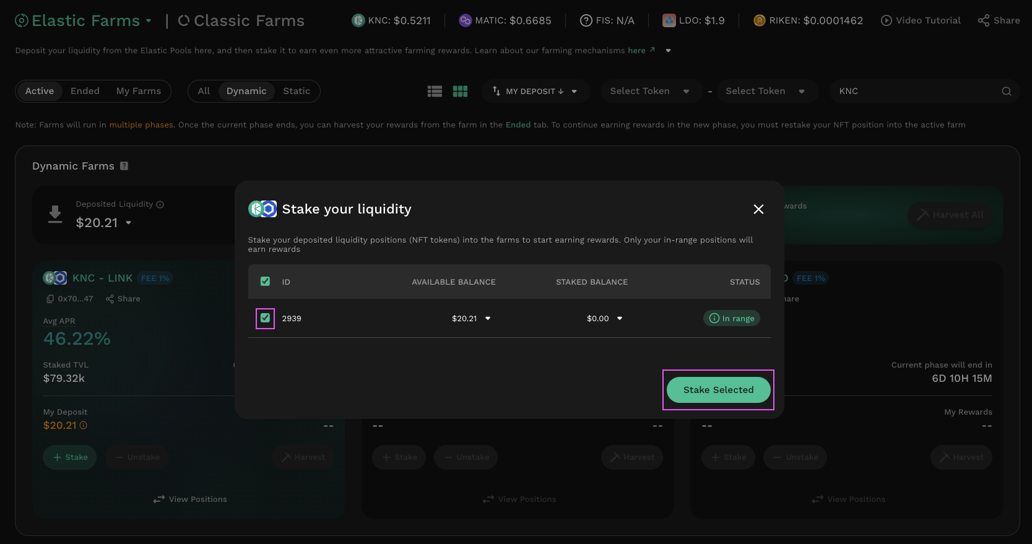Expand the $20.21 available balance arrow

coord(488,319)
